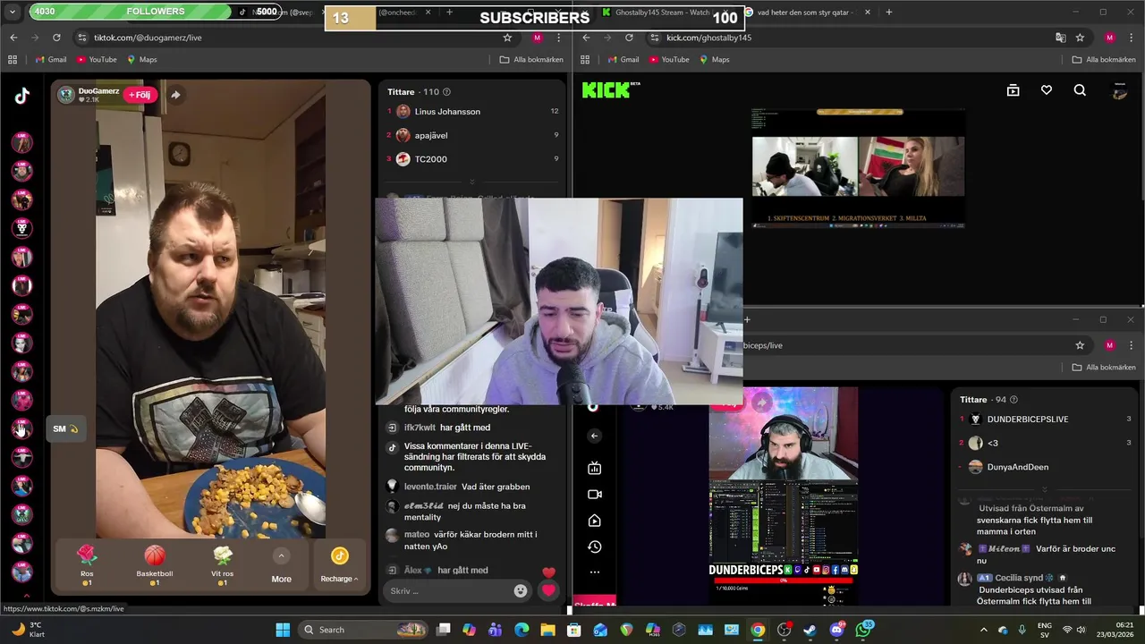Open ENG SV language switcher
The width and height of the screenshot is (1145, 644).
[x=1044, y=630]
